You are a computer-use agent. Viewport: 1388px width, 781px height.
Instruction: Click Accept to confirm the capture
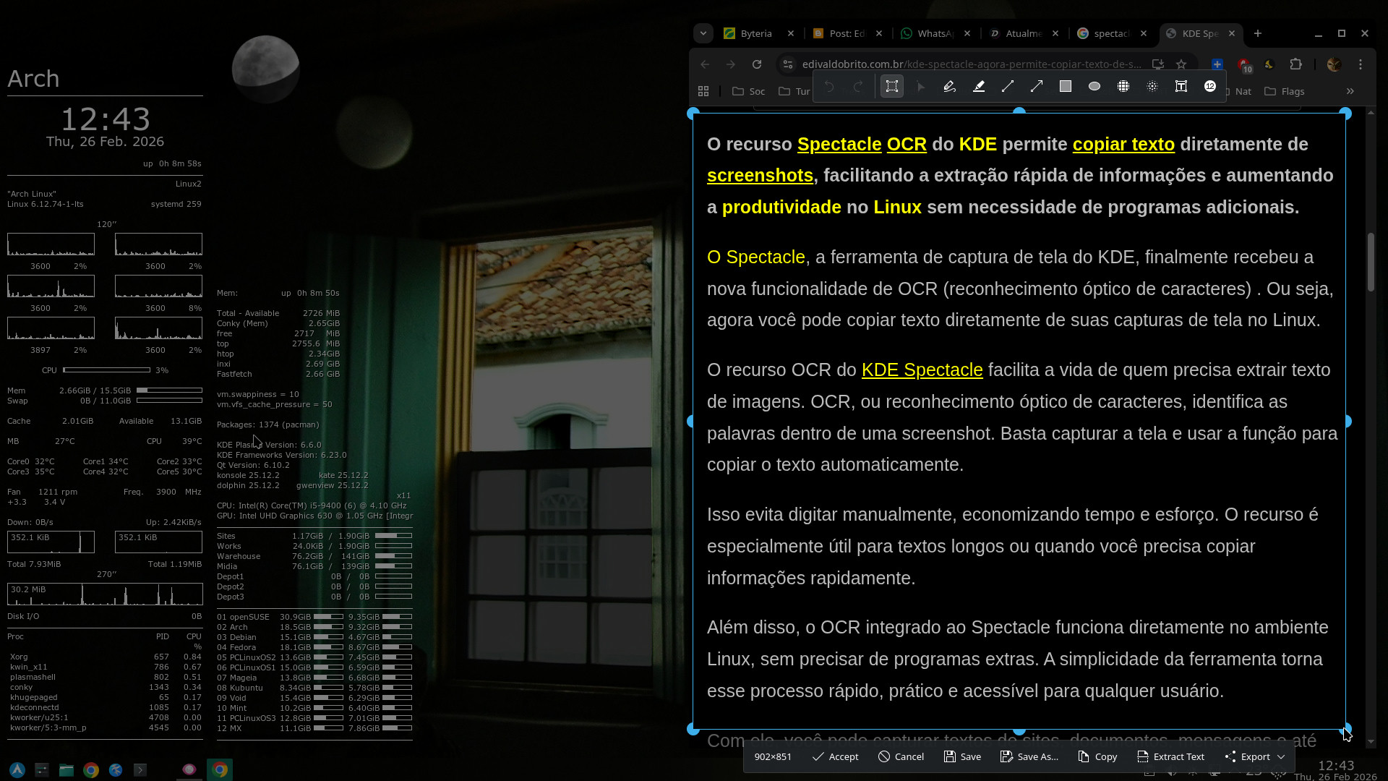[835, 756]
